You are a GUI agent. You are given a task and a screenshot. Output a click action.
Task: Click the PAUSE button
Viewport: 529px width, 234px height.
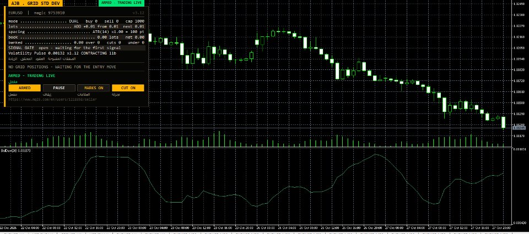[x=59, y=88]
